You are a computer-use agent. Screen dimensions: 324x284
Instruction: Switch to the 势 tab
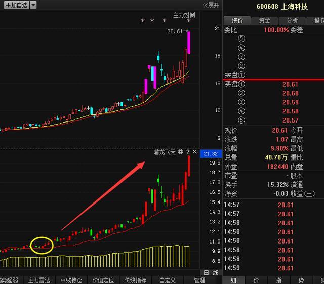pos(301,280)
